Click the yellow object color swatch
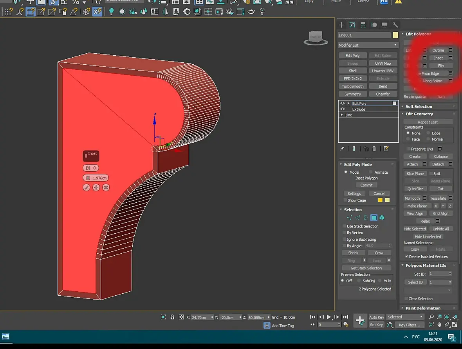 click(x=395, y=35)
